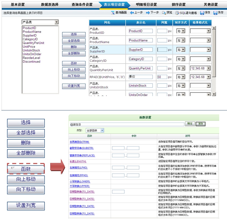The image size is (227, 222).
Task: Click the 右侧填充(RPAD) link
Action: pos(79,176)
